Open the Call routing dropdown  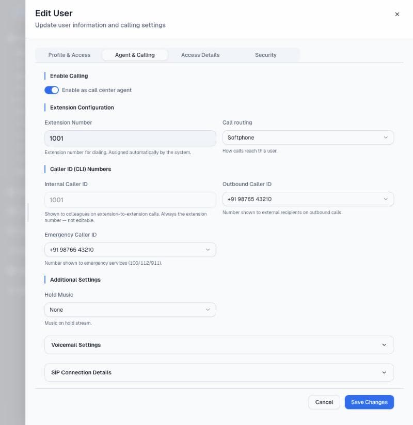[x=308, y=138]
